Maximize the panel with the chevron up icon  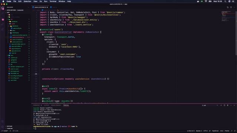pos(231,105)
